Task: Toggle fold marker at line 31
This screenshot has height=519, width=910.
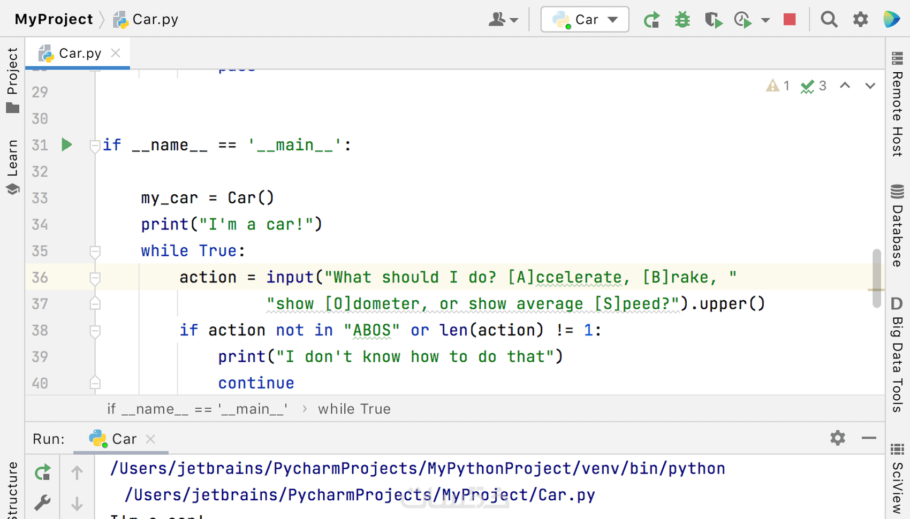Action: tap(95, 145)
